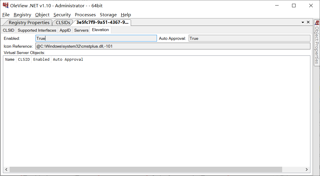Image resolution: width=320 pixels, height=176 pixels.
Task: Click the horizontal scrollbar thumb
Action: click(146, 169)
